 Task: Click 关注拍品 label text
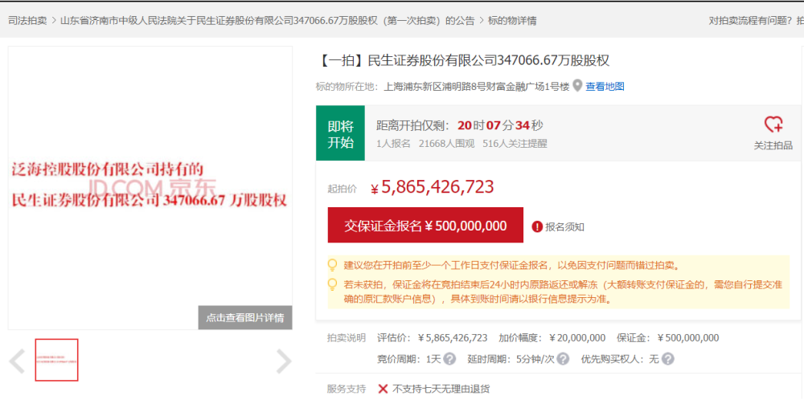(773, 145)
